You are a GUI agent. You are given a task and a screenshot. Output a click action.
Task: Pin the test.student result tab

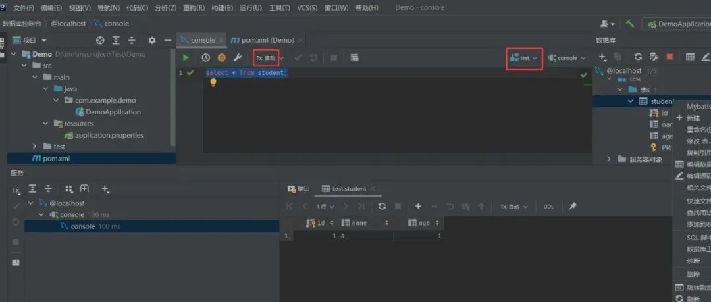pos(573,207)
